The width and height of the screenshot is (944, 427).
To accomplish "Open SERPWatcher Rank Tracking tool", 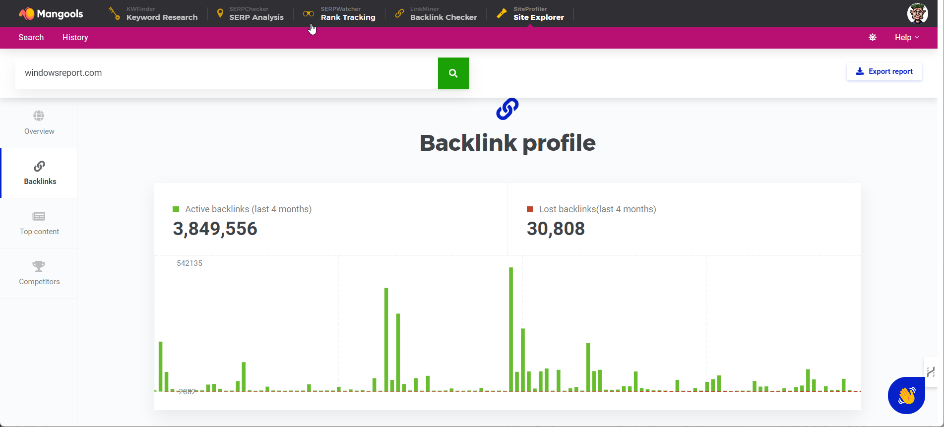I will (339, 14).
